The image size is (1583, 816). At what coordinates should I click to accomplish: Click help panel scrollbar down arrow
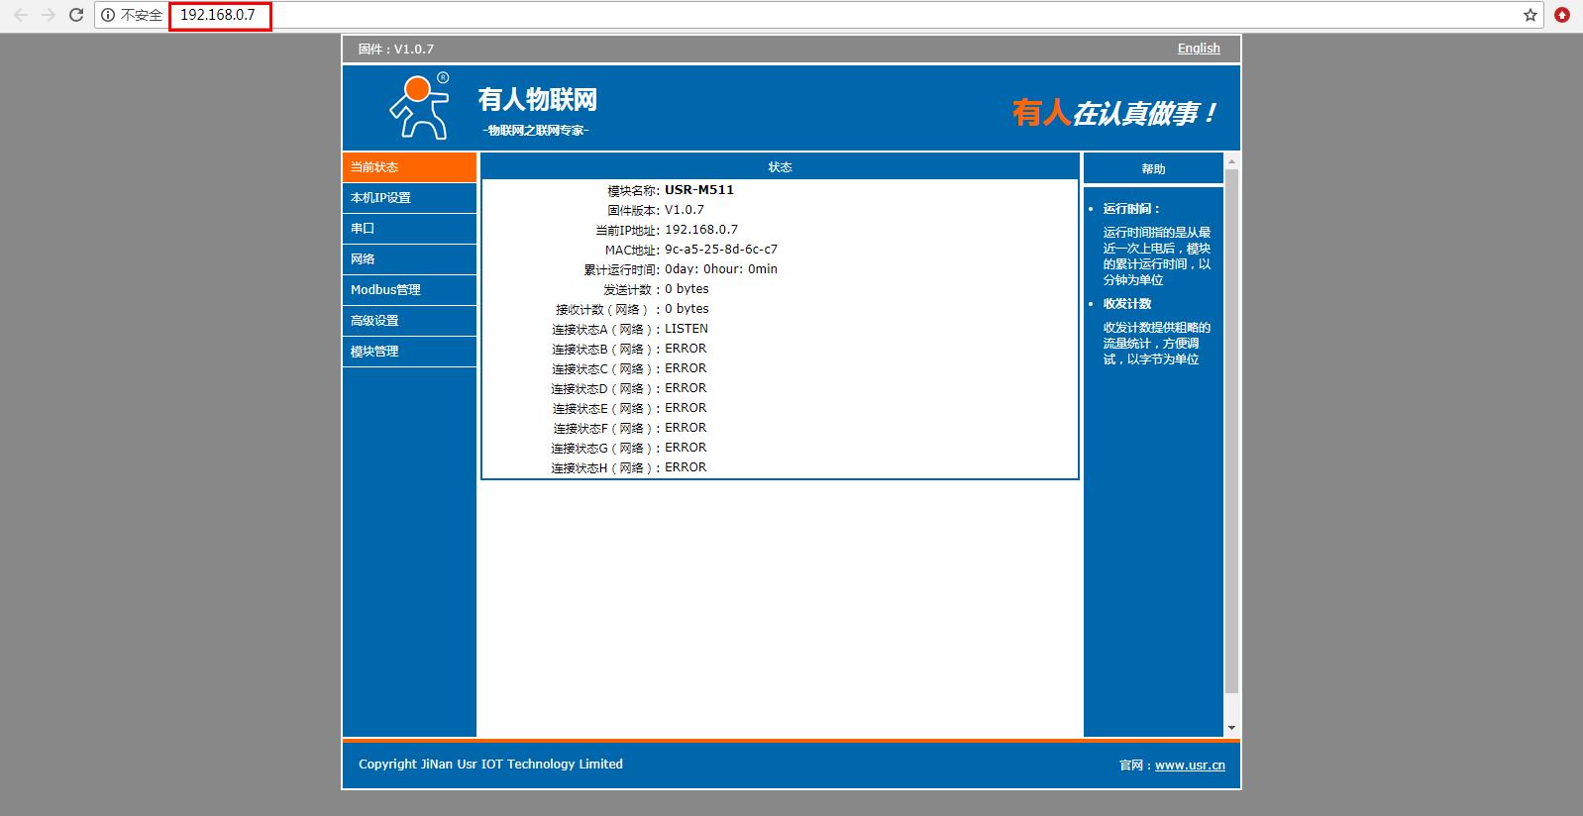click(1231, 728)
